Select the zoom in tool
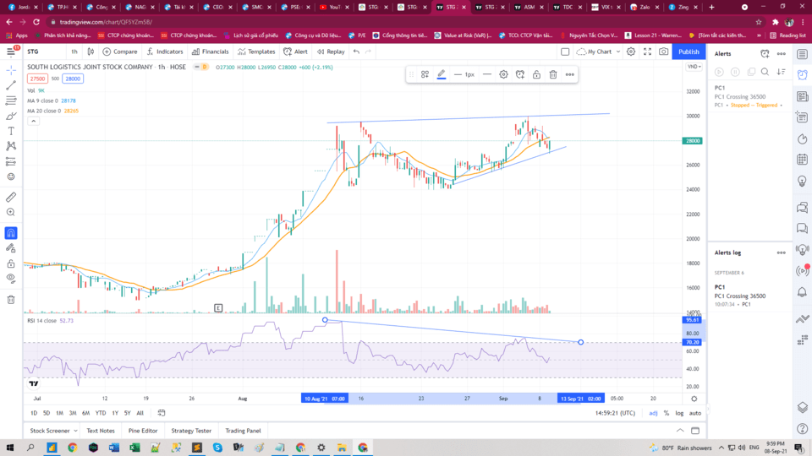Viewport: 812px width, 456px height. [11, 212]
